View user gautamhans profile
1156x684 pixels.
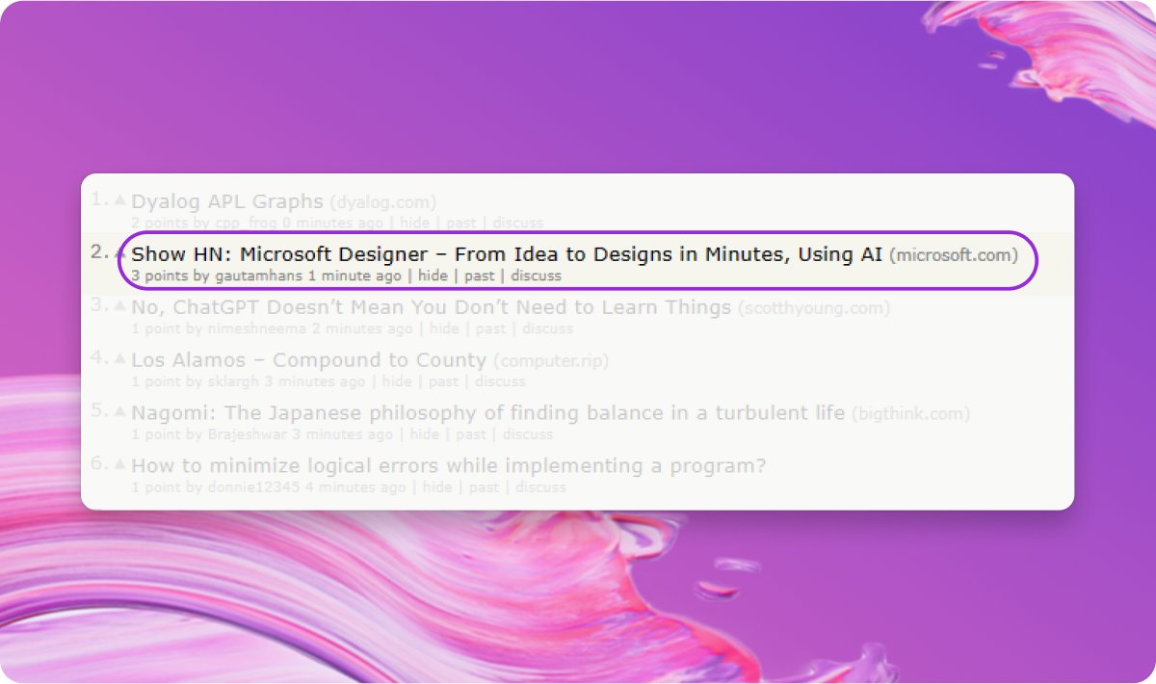click(x=258, y=276)
